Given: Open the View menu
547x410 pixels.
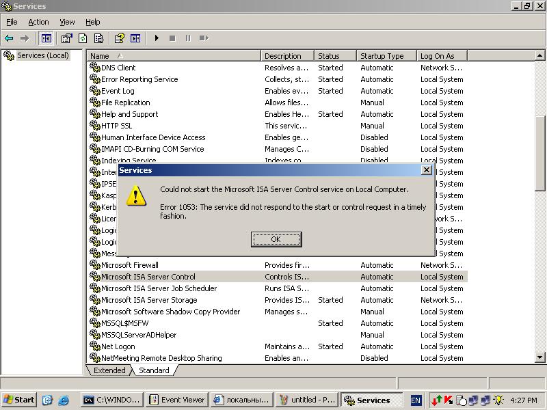Looking at the screenshot, I should point(67,22).
